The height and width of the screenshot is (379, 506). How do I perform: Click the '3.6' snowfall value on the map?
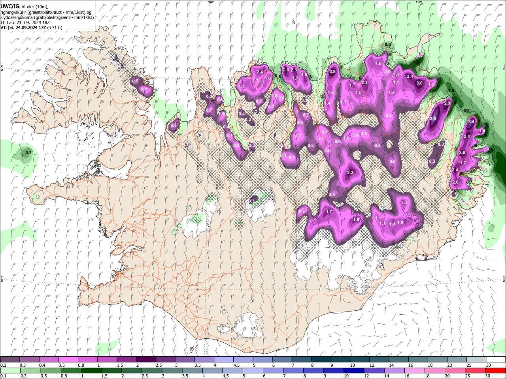433,118
